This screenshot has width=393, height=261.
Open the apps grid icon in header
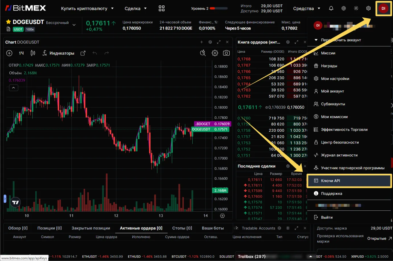[162, 9]
